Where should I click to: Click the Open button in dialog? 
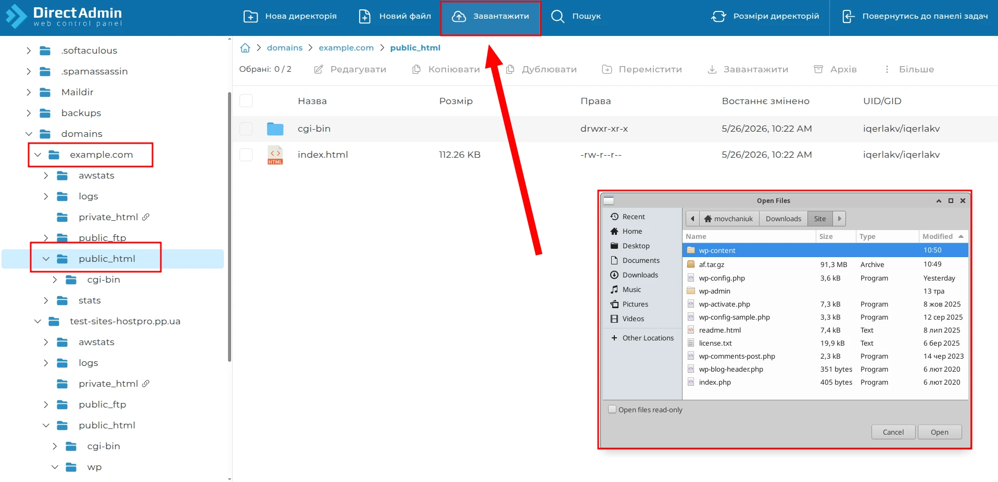(939, 432)
